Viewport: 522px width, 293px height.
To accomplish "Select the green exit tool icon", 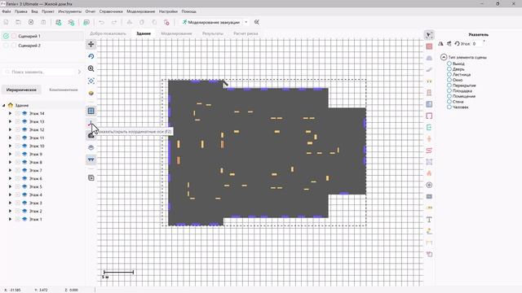I will point(429,128).
